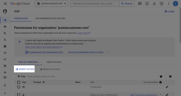This screenshot has width=181, height=96.
Task: Click the LEARN button
Action: (169, 12)
